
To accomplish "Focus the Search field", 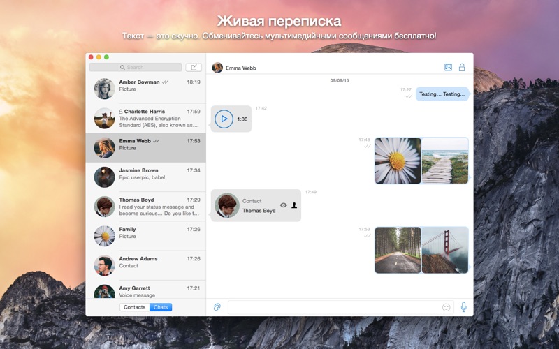I will [x=136, y=67].
